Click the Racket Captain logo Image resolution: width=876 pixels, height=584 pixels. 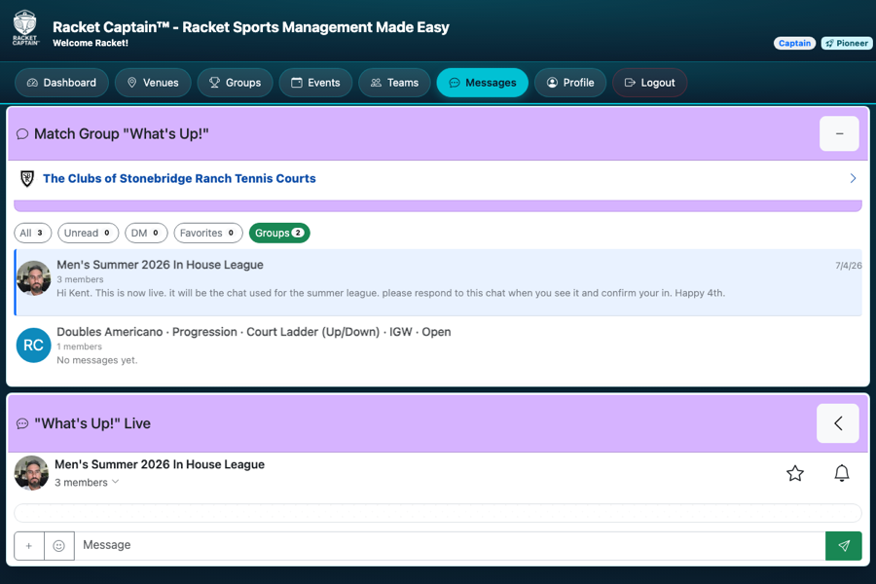[x=25, y=28]
